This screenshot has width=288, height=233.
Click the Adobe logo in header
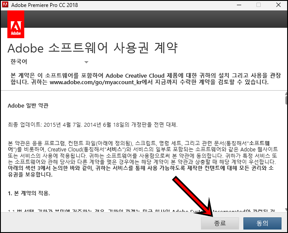pyautogui.click(x=16, y=24)
